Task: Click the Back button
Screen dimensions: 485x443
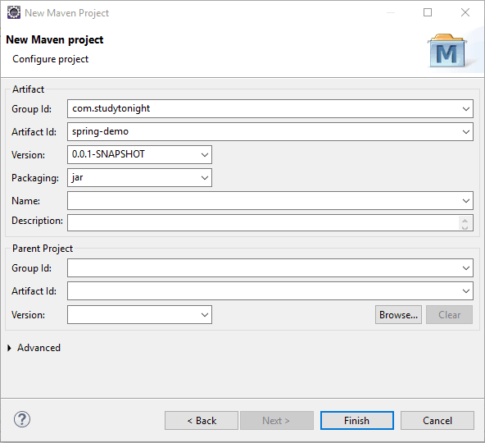Action: pyautogui.click(x=202, y=420)
